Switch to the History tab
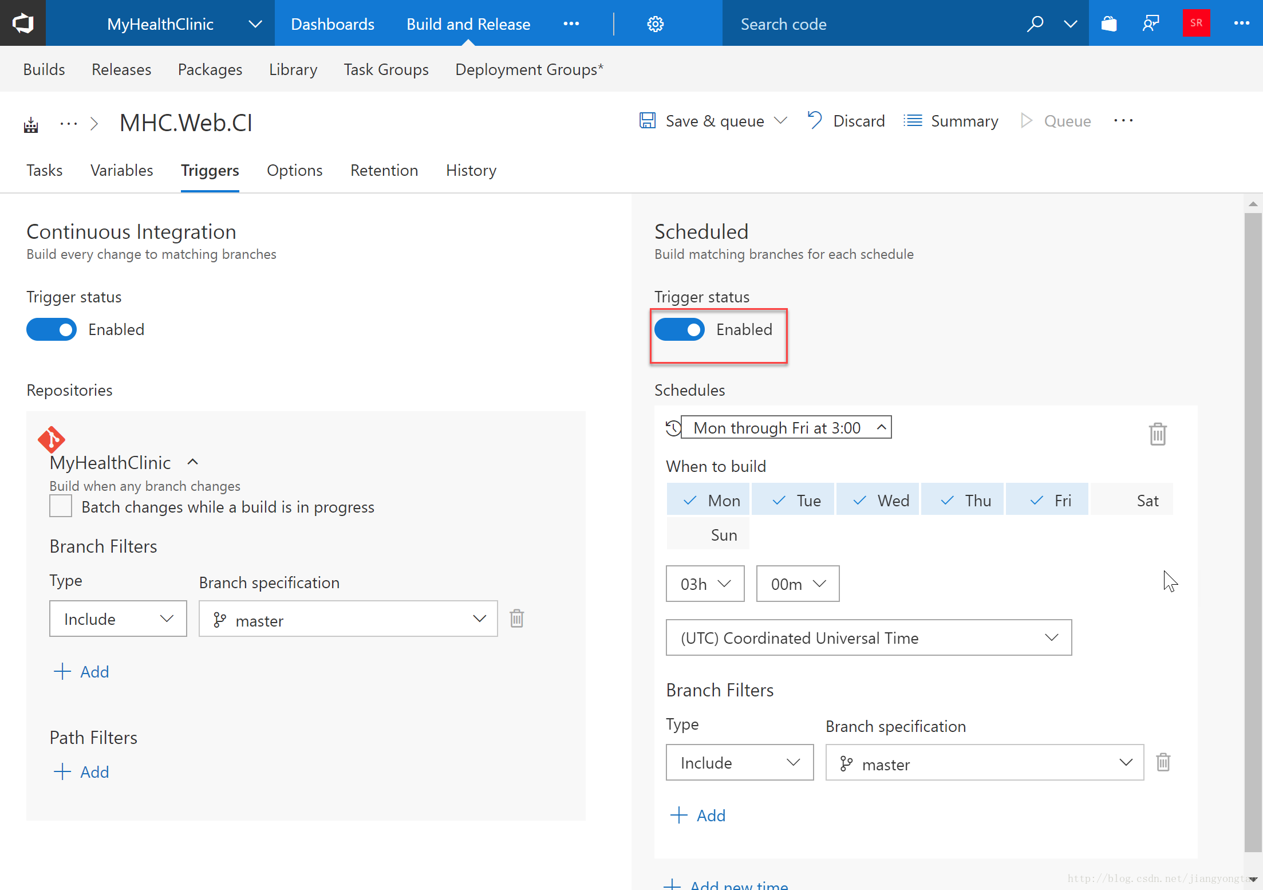 point(471,170)
